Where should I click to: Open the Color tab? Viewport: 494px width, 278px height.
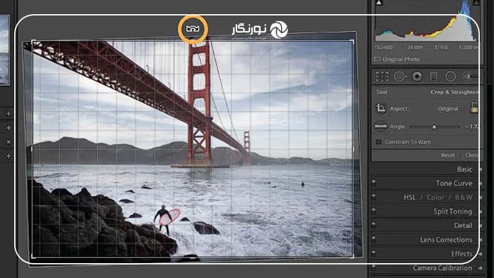point(435,198)
